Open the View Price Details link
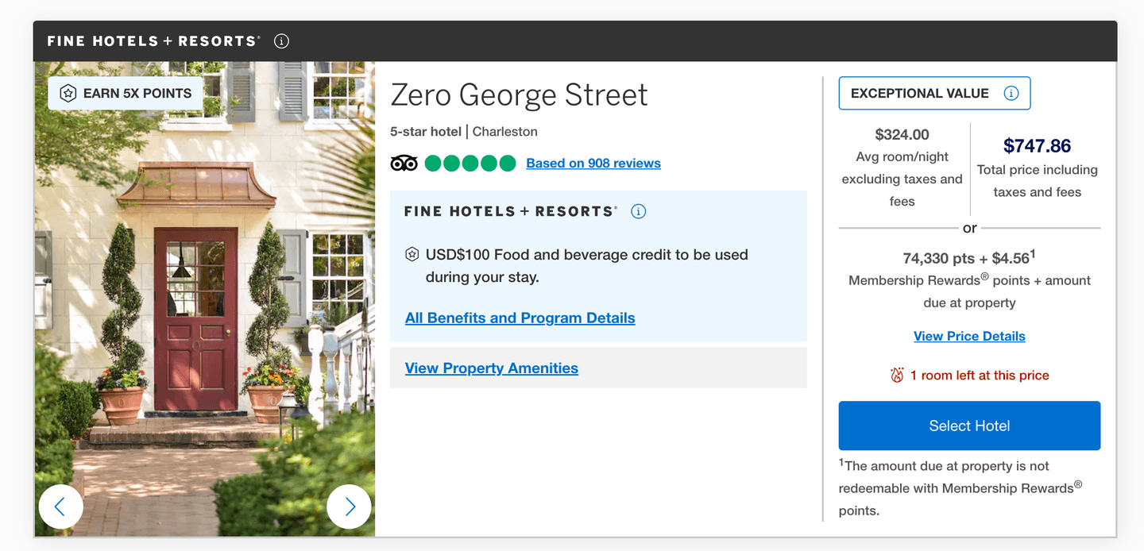The height and width of the screenshot is (551, 1144). pos(969,337)
